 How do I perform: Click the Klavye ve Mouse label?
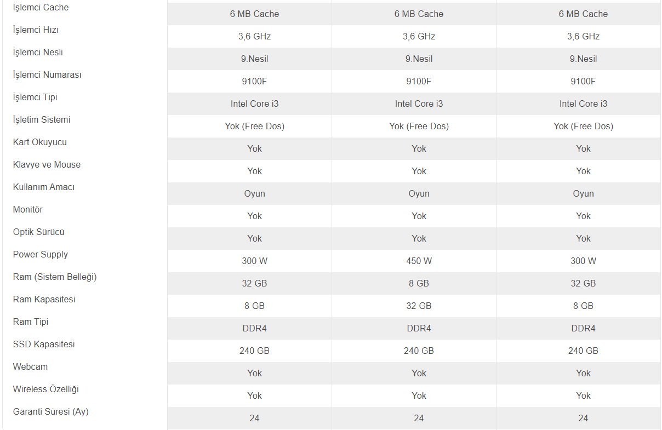pos(47,165)
